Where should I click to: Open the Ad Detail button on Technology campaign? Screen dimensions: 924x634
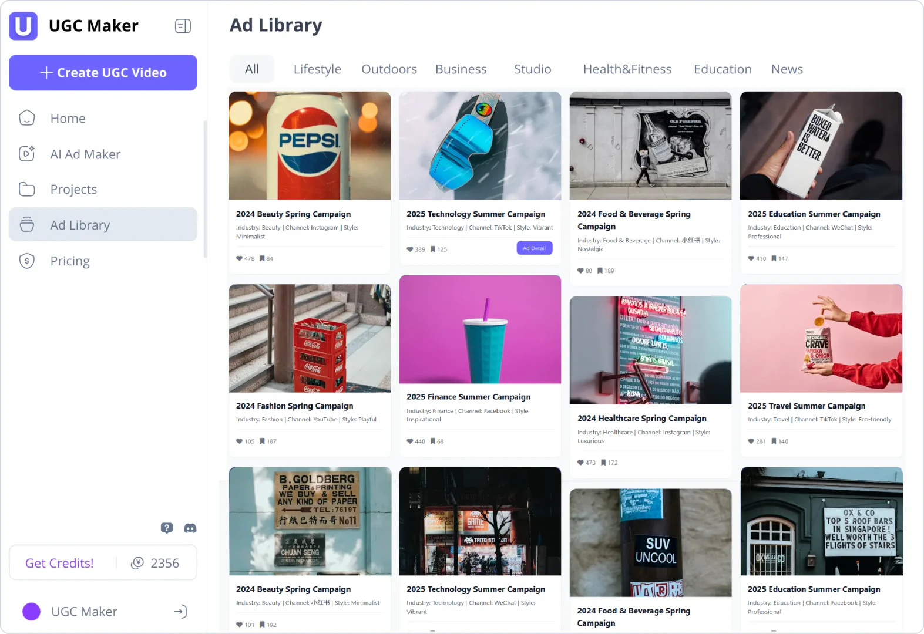point(534,248)
